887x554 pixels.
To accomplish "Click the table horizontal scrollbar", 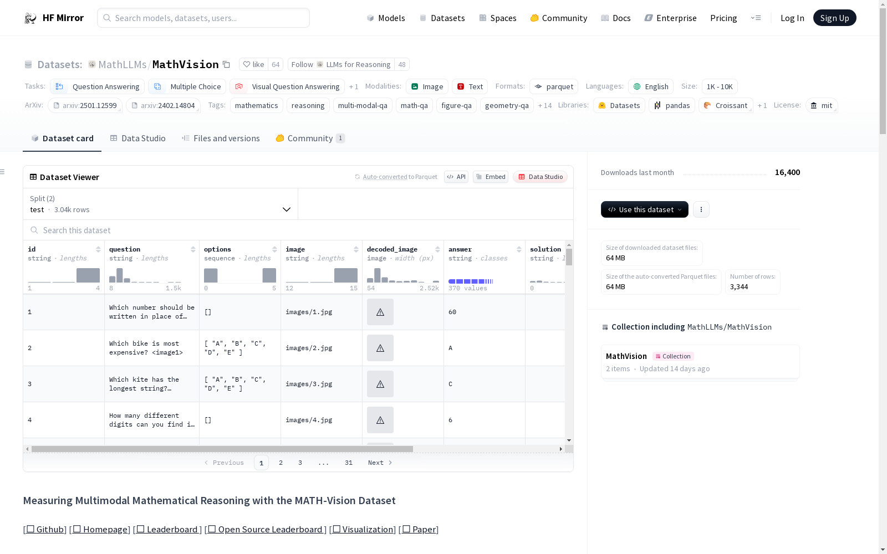I will pos(222,449).
